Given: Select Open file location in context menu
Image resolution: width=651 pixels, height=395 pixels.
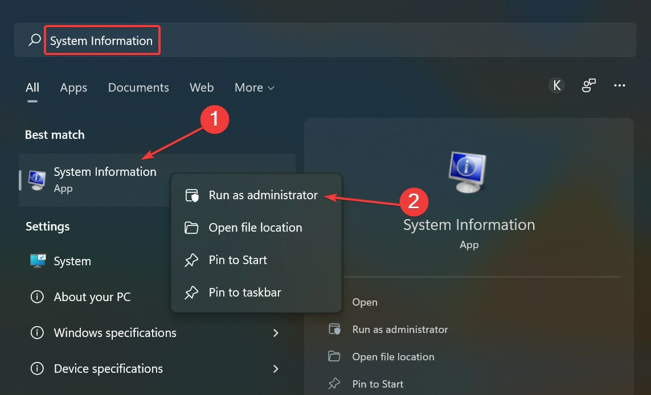Looking at the screenshot, I should point(256,227).
